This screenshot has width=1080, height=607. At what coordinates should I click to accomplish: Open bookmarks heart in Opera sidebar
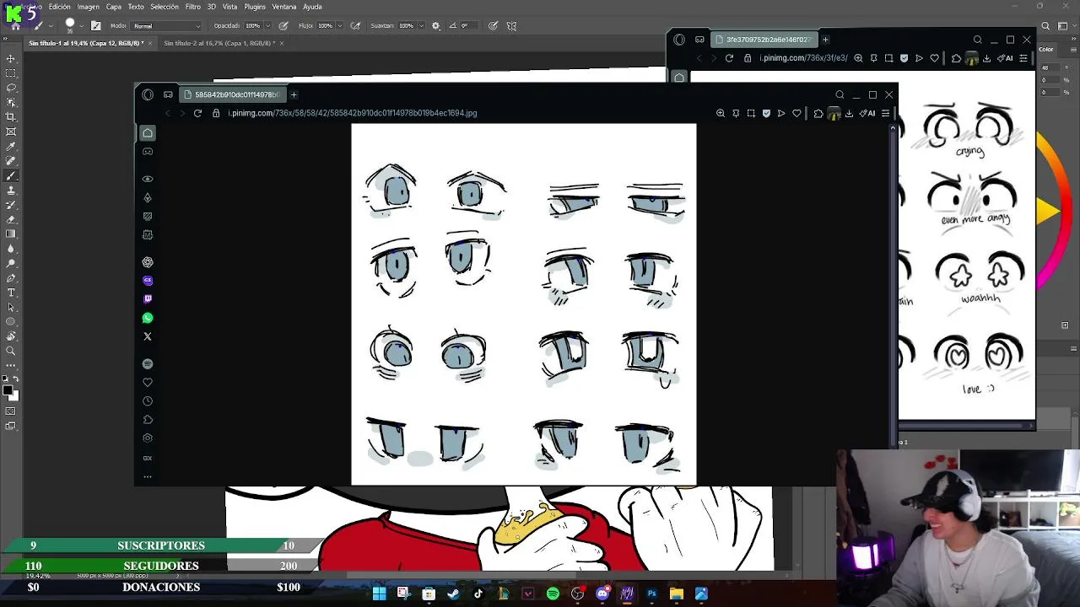[x=148, y=382]
